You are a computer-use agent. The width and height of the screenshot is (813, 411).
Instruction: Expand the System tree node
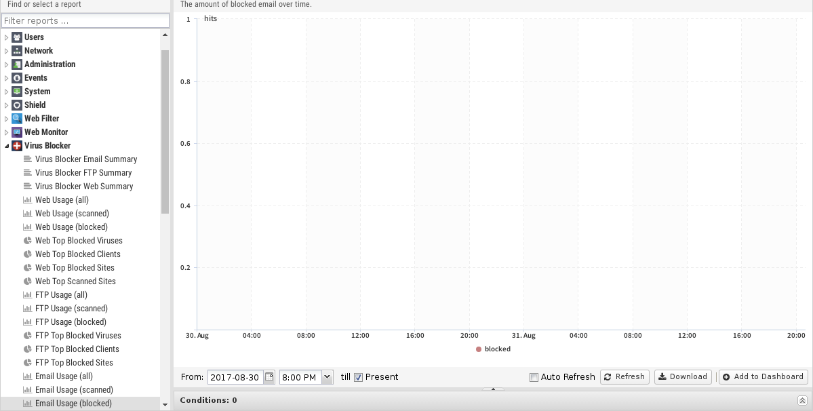pyautogui.click(x=6, y=91)
